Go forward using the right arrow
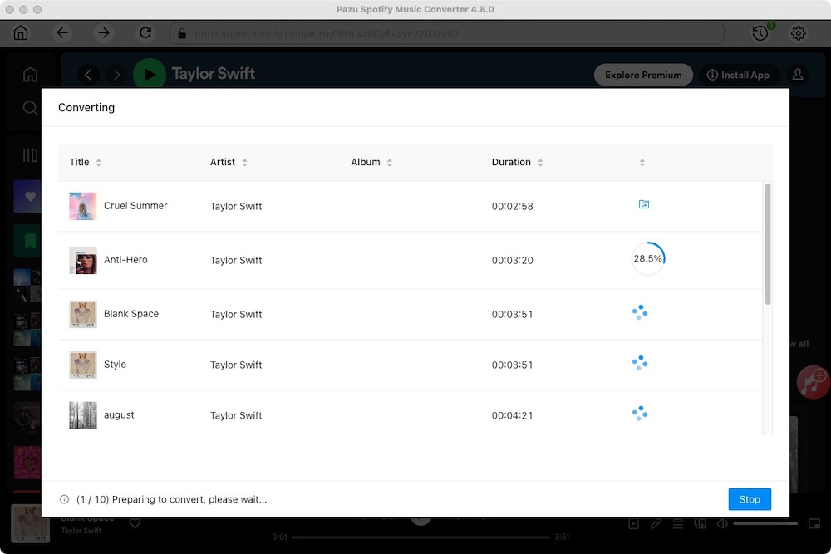 point(104,33)
